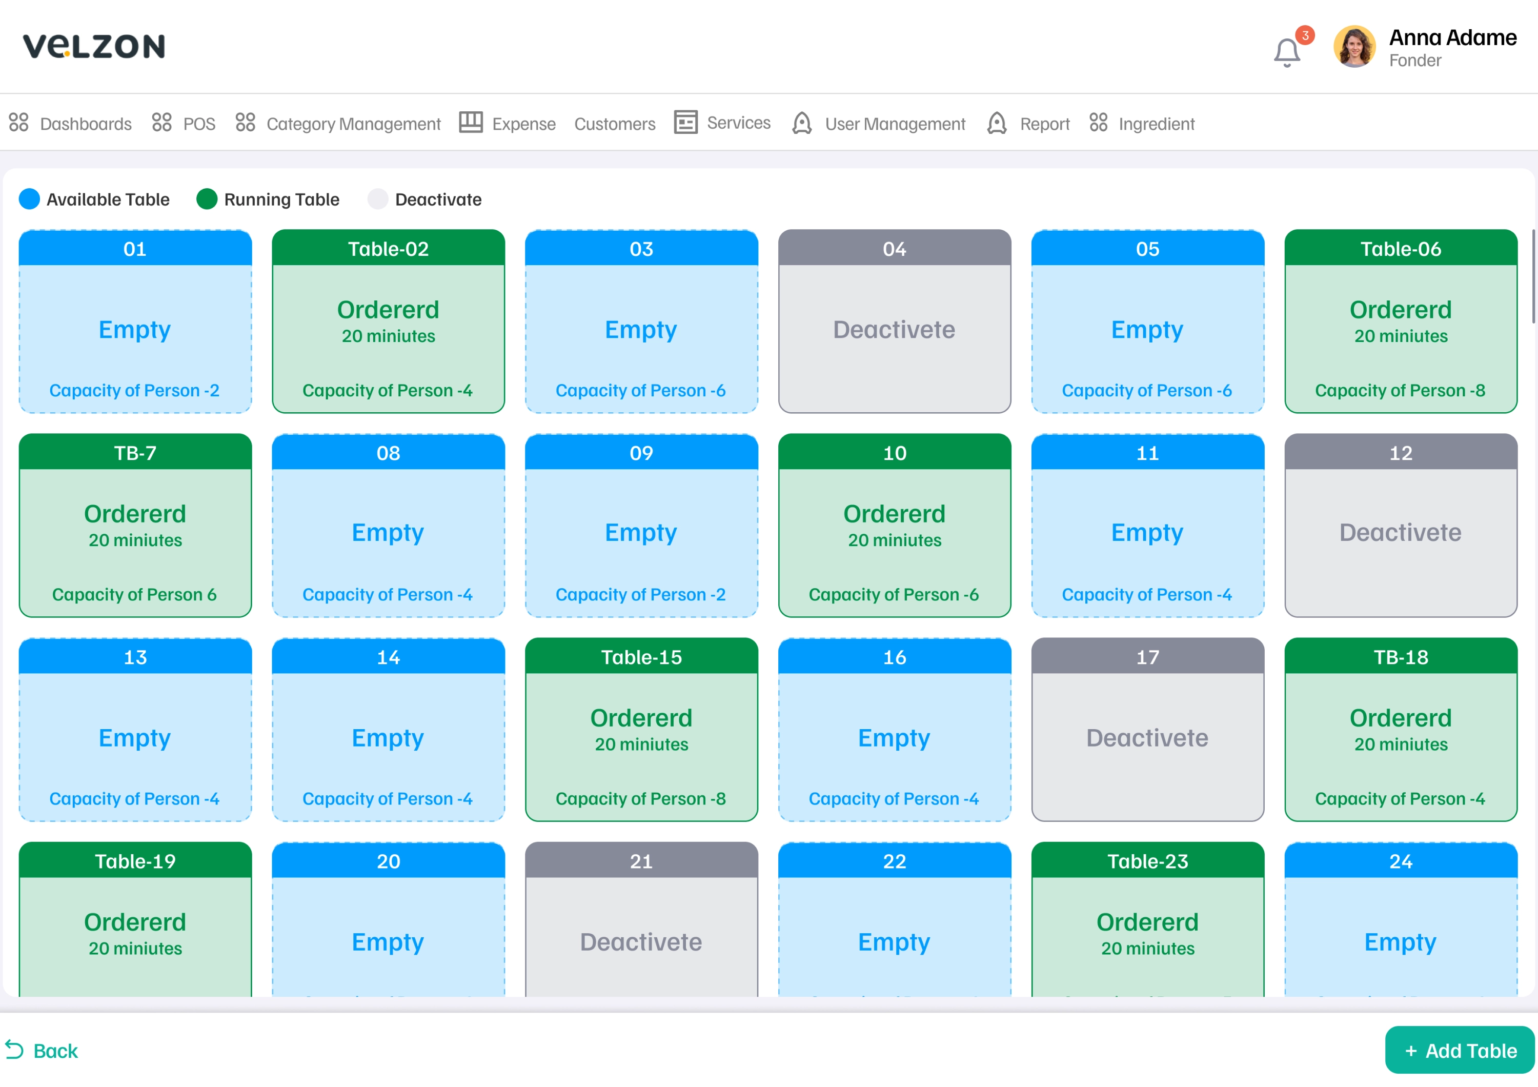The width and height of the screenshot is (1538, 1087).
Task: Select deactivated table 04 card
Action: (894, 321)
